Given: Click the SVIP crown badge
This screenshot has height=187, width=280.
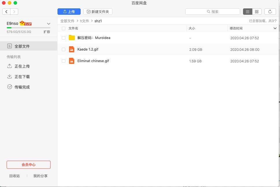Looking at the screenshot, I should click(x=25, y=23).
